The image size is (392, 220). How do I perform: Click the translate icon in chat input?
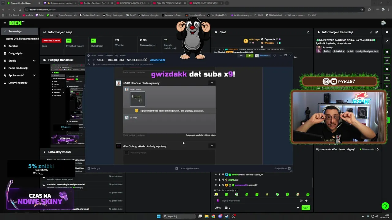[301, 201]
